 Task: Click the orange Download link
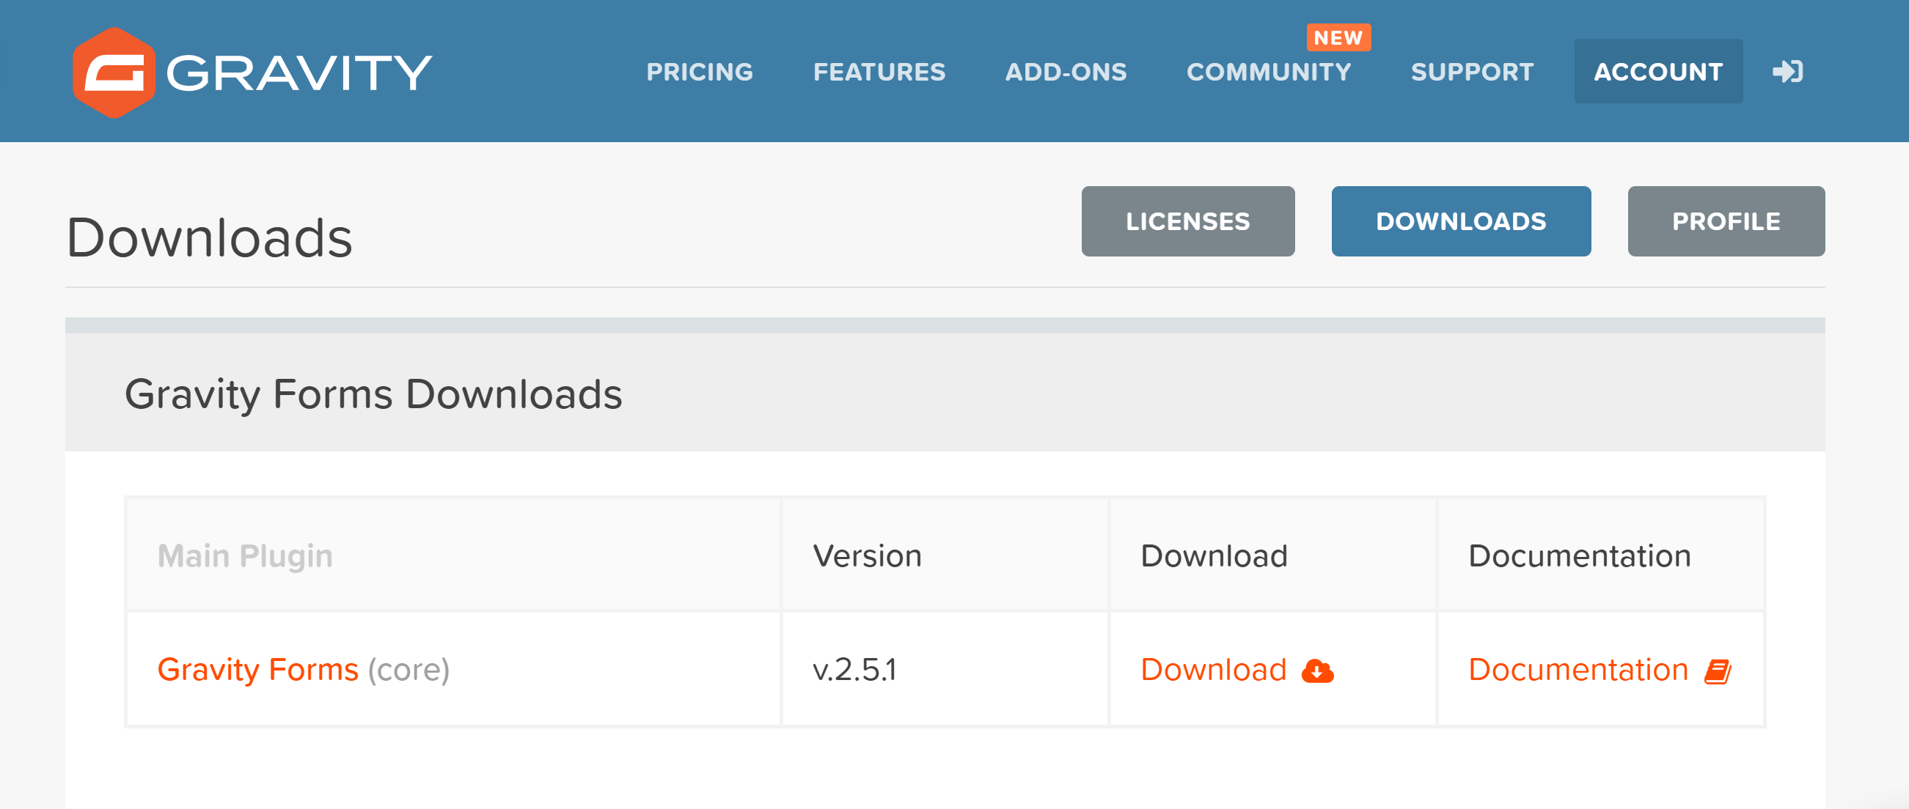pyautogui.click(x=1213, y=670)
